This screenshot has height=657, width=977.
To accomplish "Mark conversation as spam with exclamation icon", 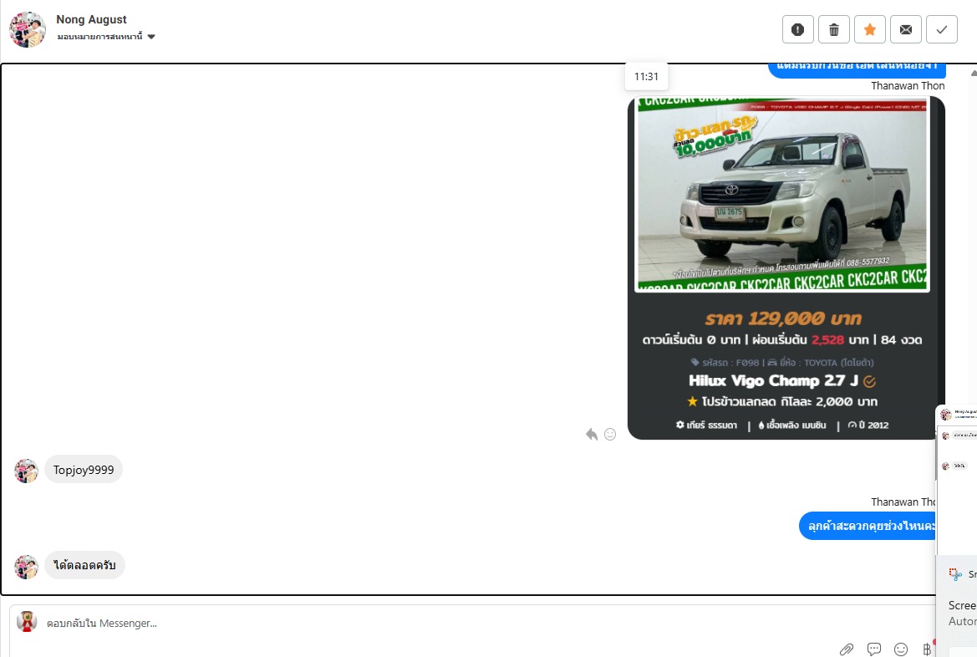I will click(x=797, y=29).
